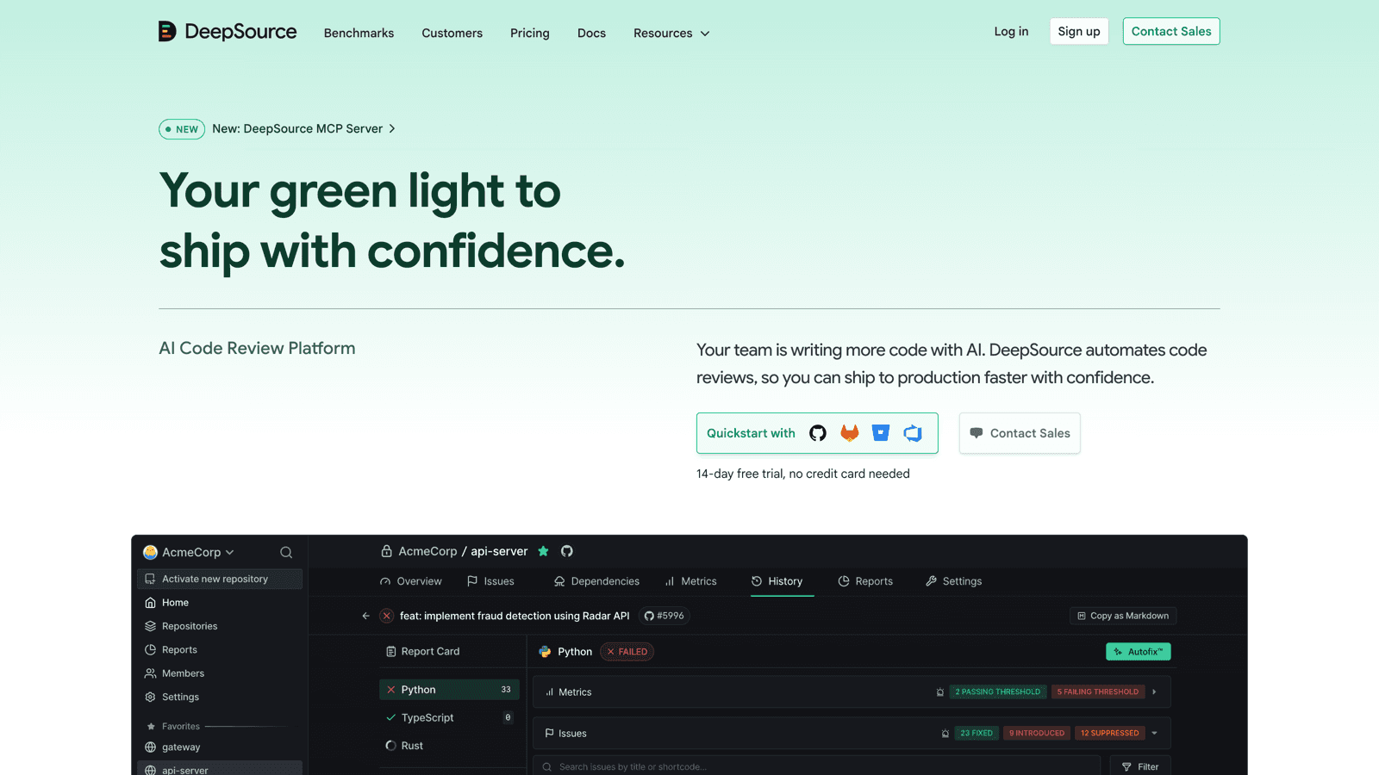The image size is (1379, 775).
Task: Open the Metrics tab in the repo header
Action: click(690, 581)
